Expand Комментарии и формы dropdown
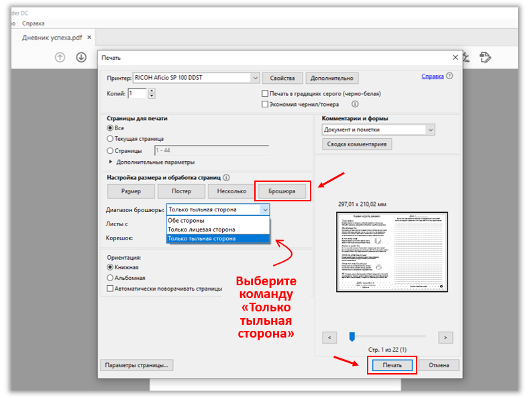530x398 pixels. coord(430,130)
